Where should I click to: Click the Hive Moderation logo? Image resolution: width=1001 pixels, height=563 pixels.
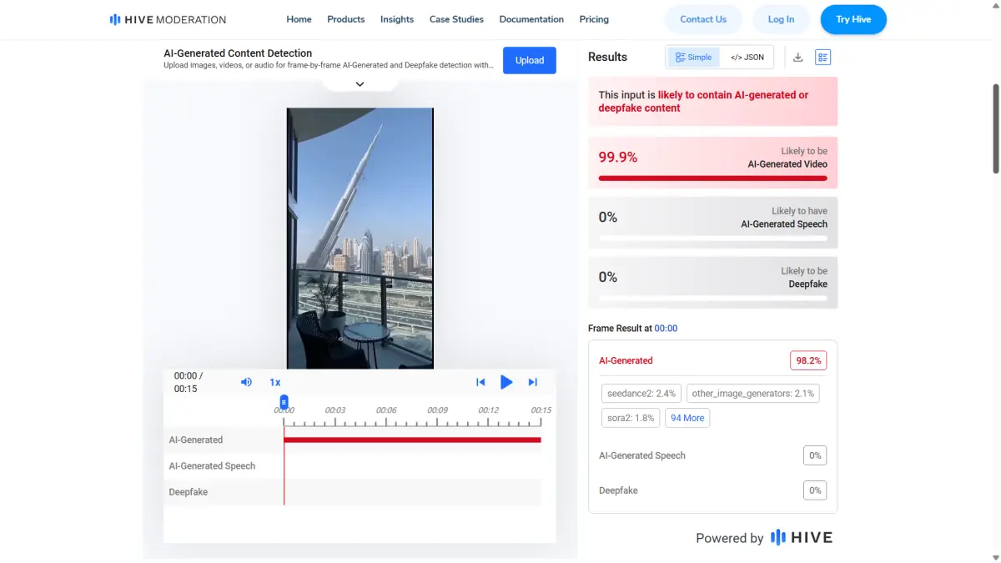click(x=168, y=19)
